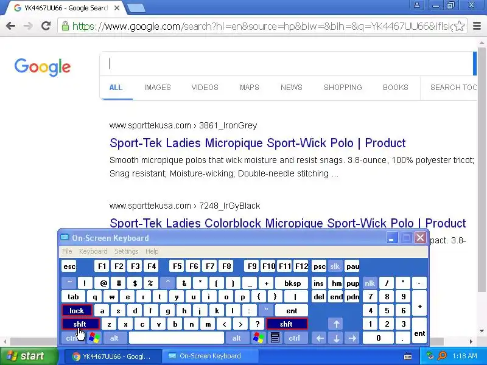Toggle the left shft key

[x=80, y=324]
